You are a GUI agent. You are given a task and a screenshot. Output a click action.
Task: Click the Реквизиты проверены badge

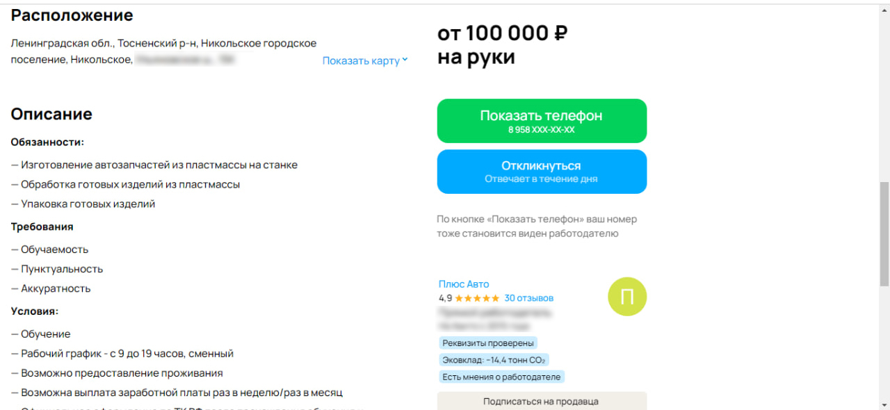[488, 343]
